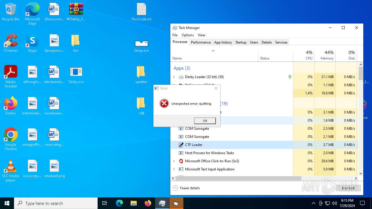Screen dimensions: 372x209
Task: Select the icesociety image file icon
Action: (x=32, y=169)
